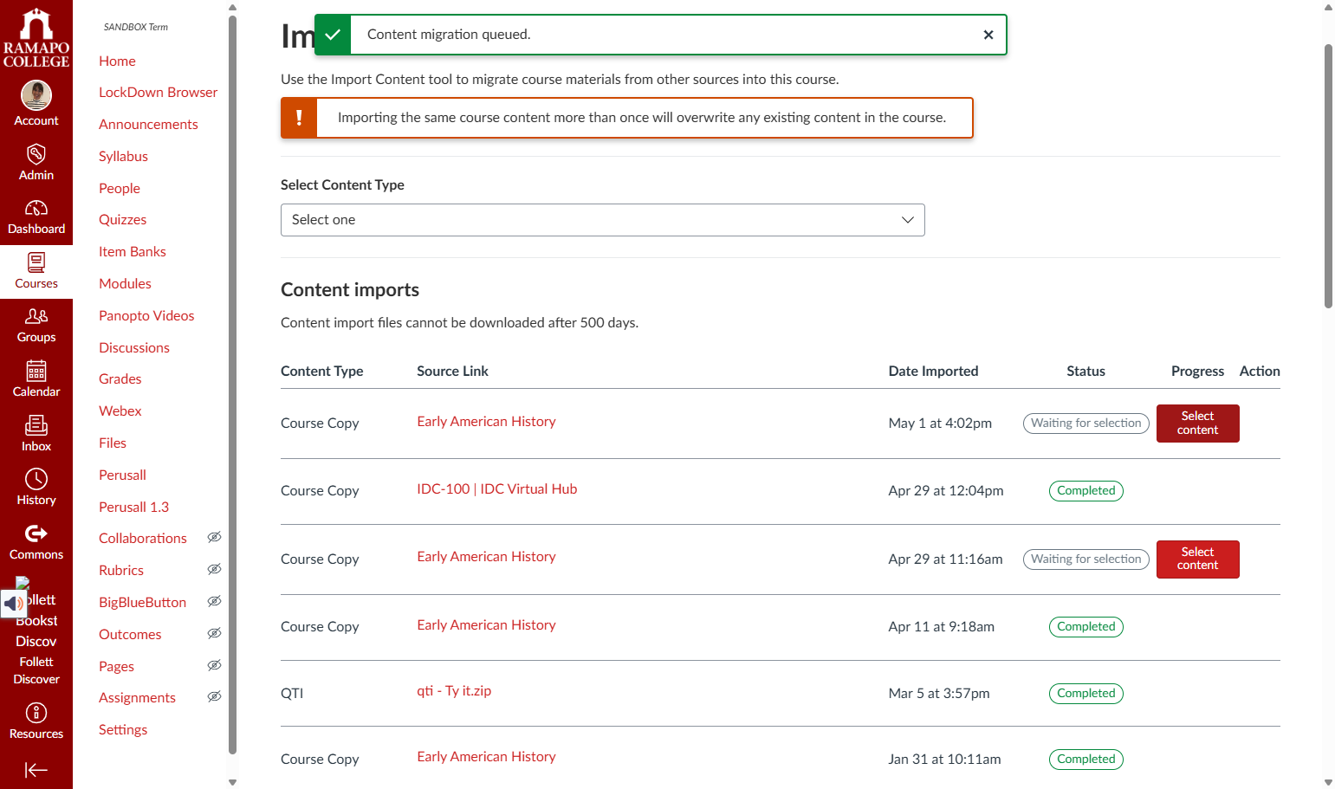Open IDC-100 | IDC Virtual Hub source link
Viewport: 1335px width, 789px height.
point(497,489)
